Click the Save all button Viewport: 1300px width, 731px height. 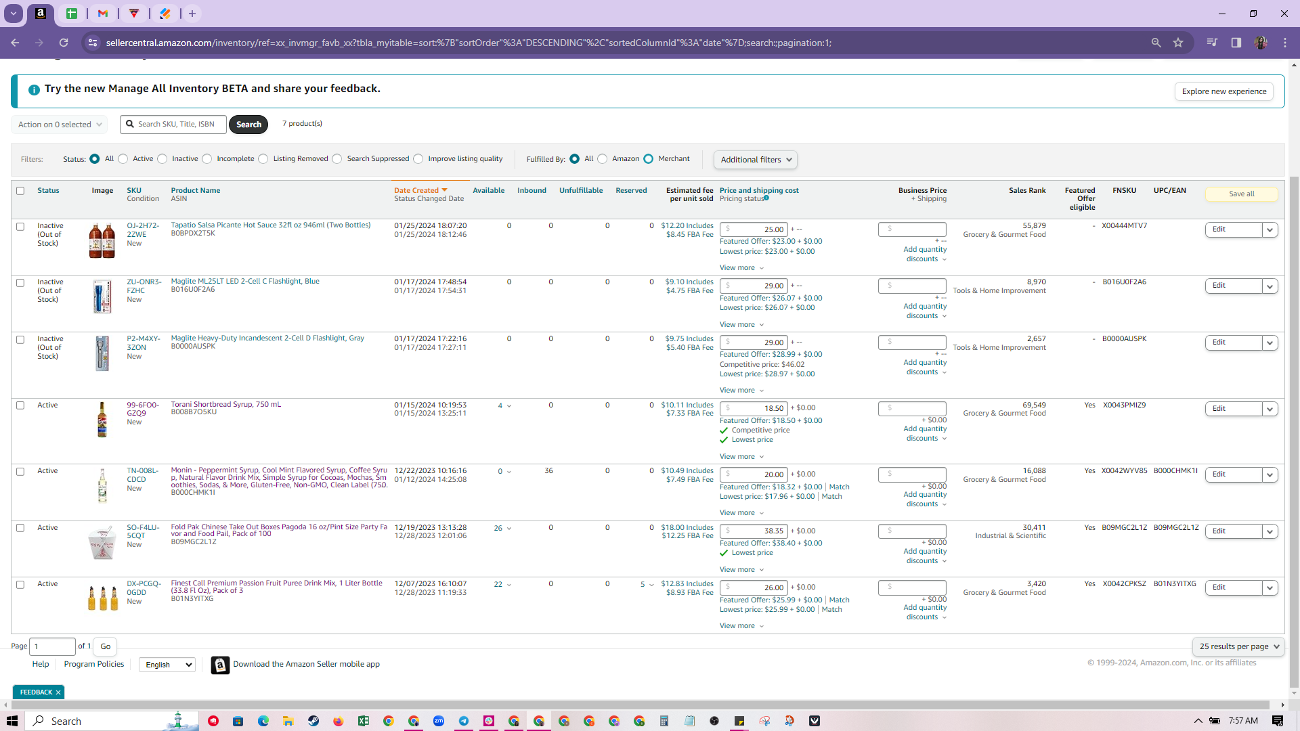tap(1241, 194)
